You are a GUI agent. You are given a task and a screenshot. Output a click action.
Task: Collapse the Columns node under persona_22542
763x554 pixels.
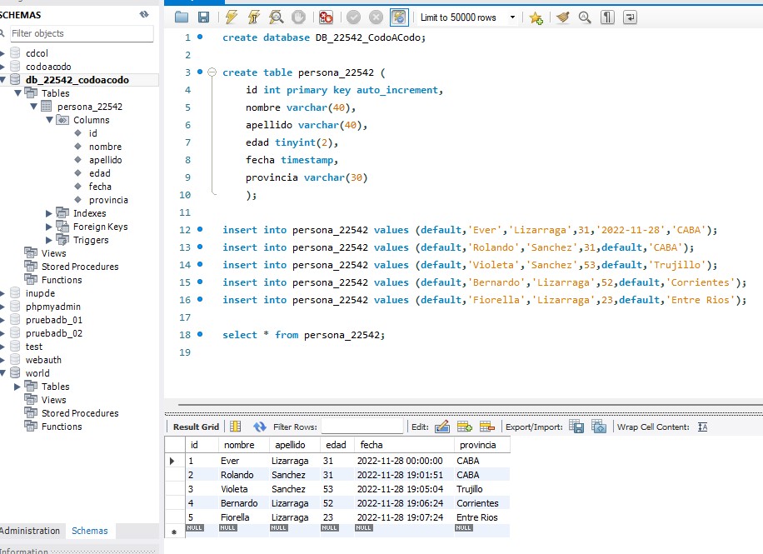pyautogui.click(x=49, y=120)
